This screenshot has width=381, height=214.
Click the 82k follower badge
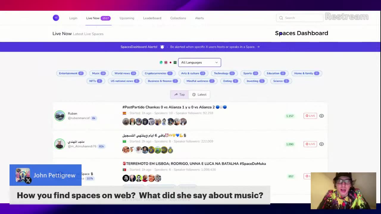[101, 147]
